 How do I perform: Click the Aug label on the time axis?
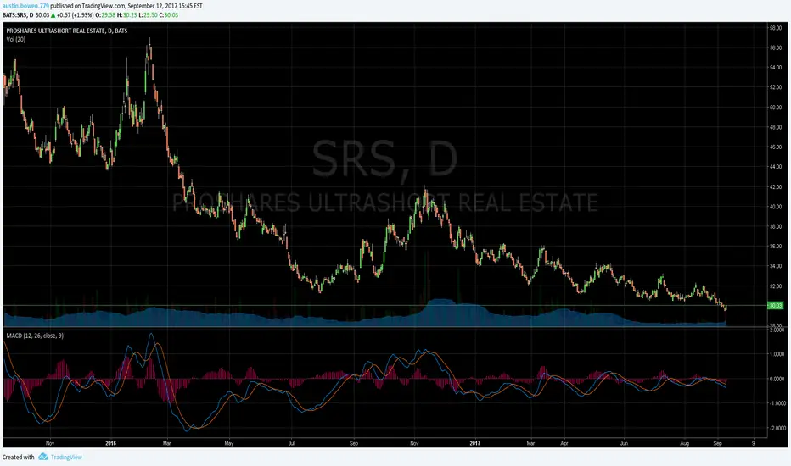click(x=685, y=443)
